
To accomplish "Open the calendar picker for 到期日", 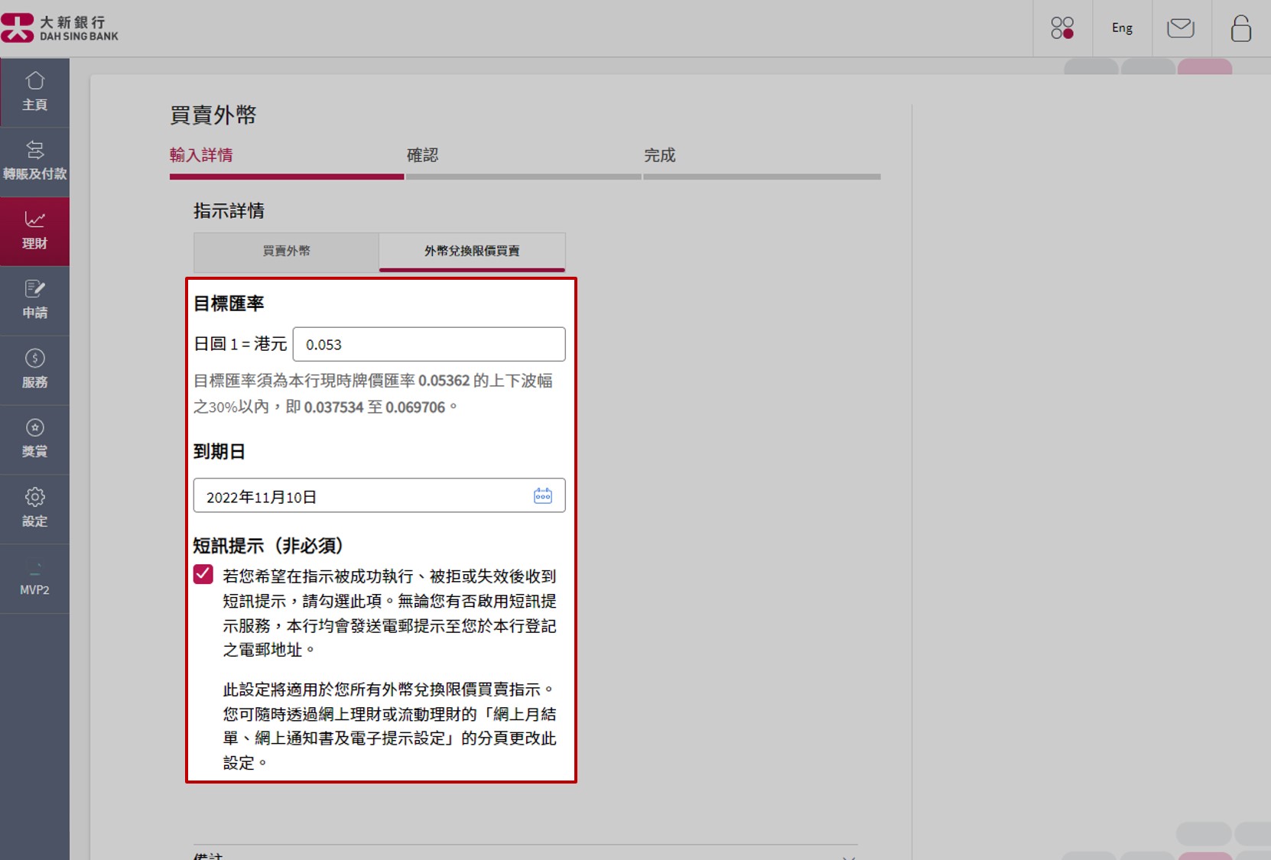I will pyautogui.click(x=544, y=495).
